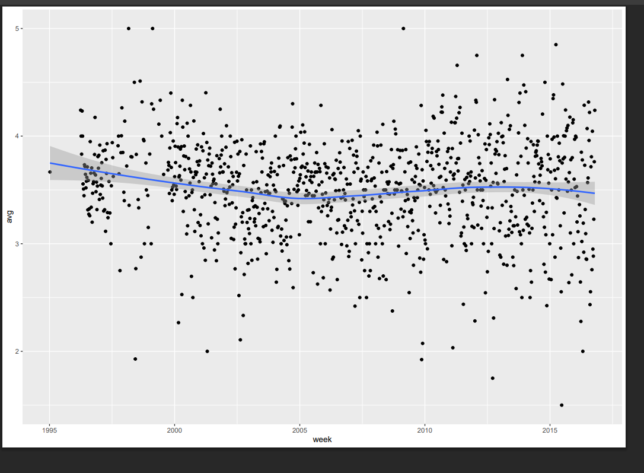
Task: Click the isolated data point at 1995
Action: (50, 172)
